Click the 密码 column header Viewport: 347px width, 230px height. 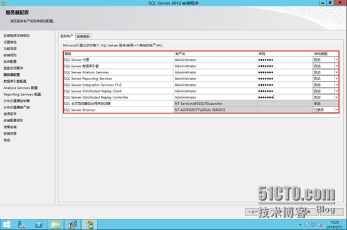(x=284, y=54)
